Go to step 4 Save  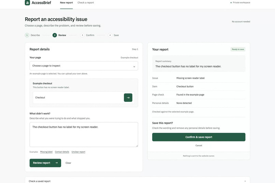(113, 35)
